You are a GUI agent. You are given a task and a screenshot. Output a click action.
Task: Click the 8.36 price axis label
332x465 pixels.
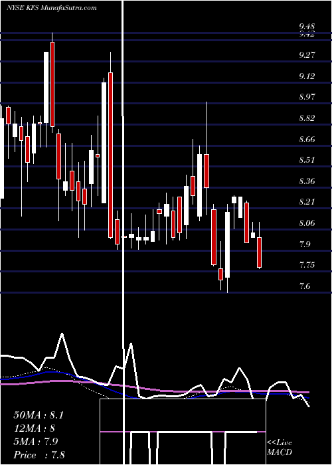click(x=307, y=181)
